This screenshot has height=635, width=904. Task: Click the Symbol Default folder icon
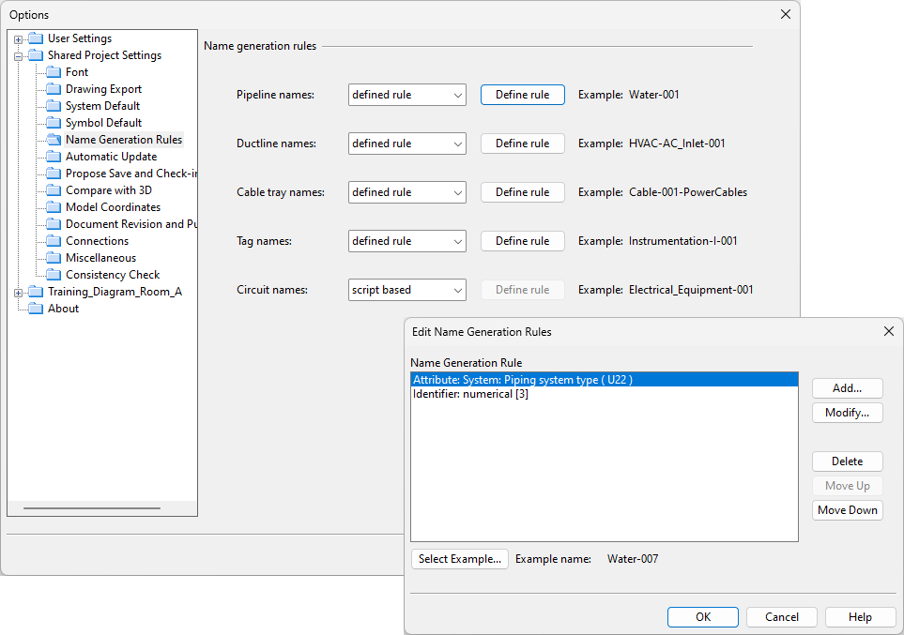[x=54, y=123]
